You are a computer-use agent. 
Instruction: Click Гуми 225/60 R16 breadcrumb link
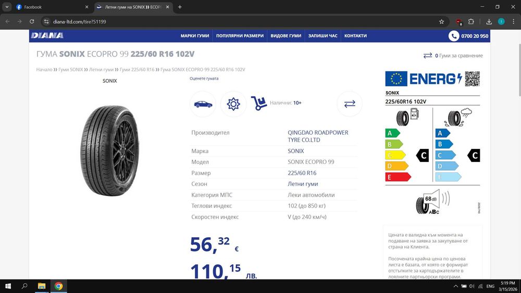point(137,69)
